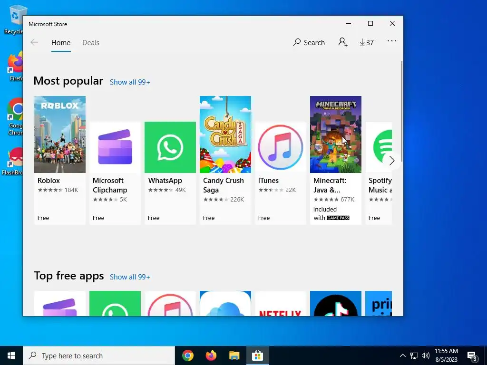This screenshot has height=365, width=487.
Task: Click Candy Crush 226K star rating
Action: coord(224,200)
